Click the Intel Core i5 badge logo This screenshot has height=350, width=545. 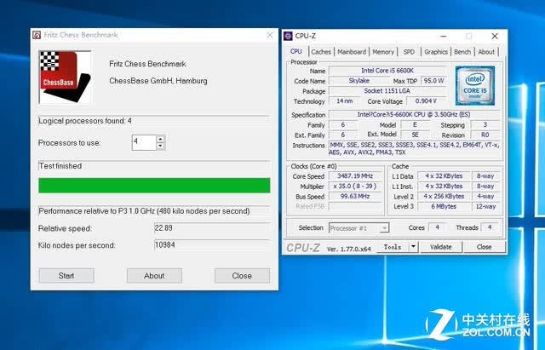coord(475,86)
